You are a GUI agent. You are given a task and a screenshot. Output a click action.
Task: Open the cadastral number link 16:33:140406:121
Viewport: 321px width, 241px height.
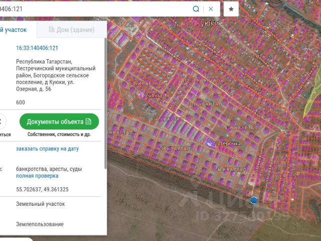click(37, 48)
